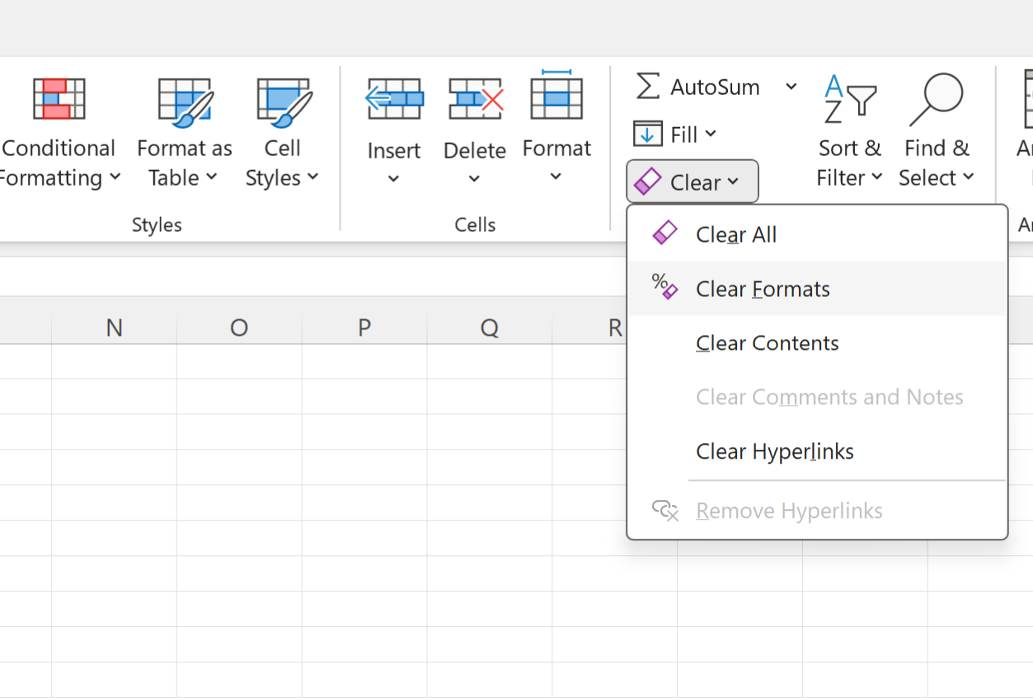Click the Delete Cells icon
Screen dimensions: 1033x698
tap(475, 97)
